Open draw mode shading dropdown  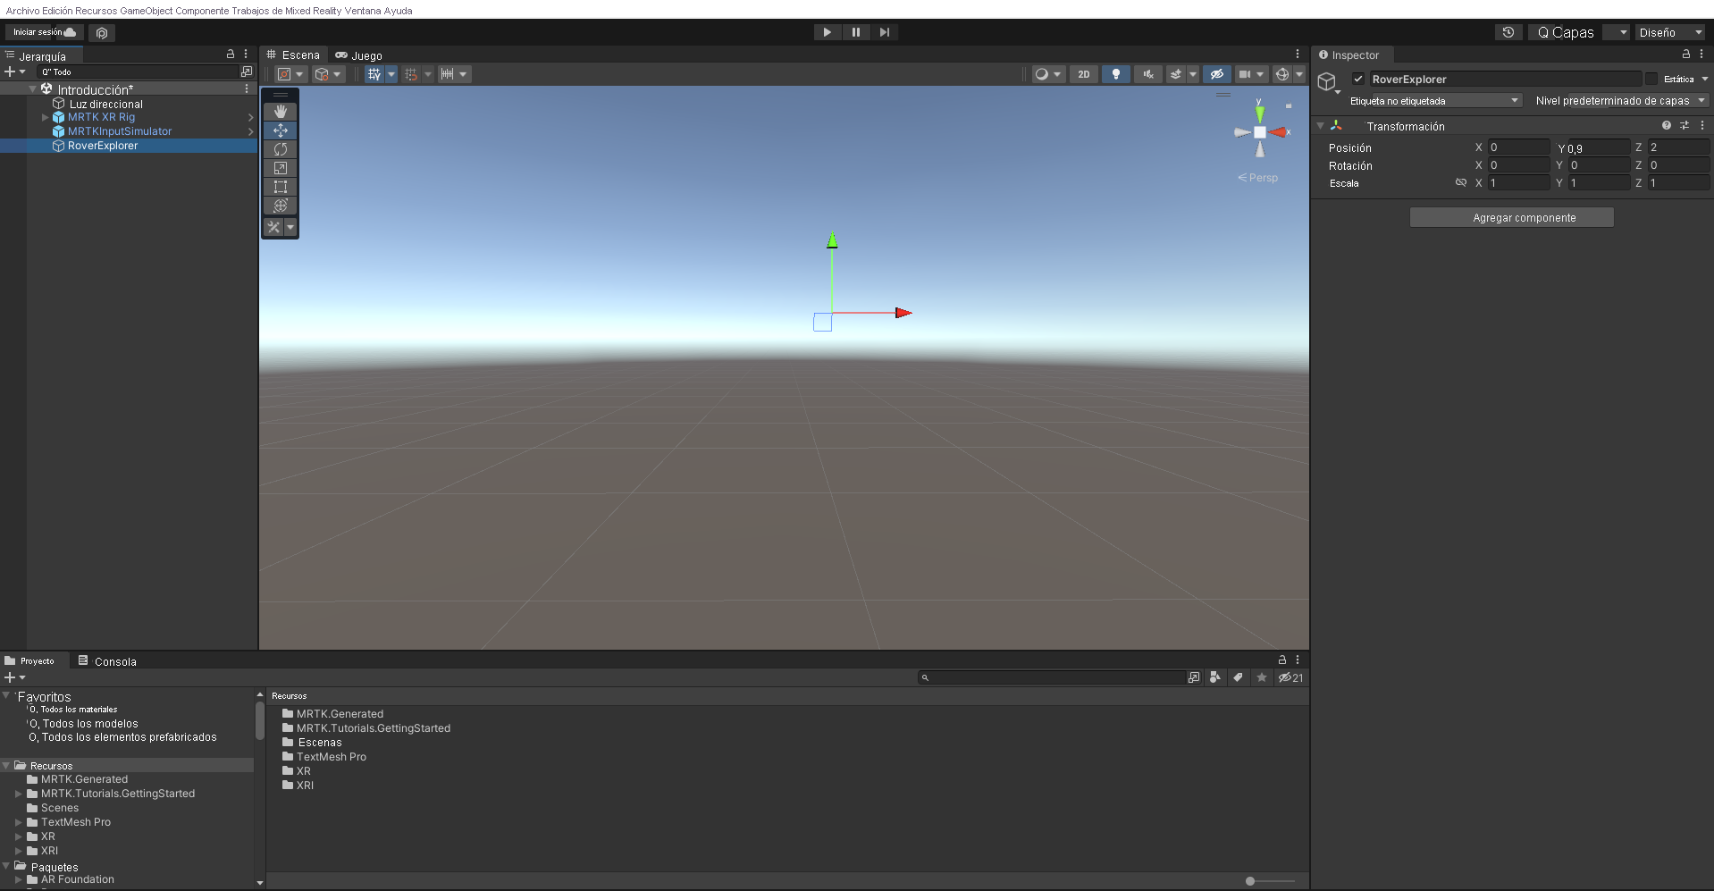[1047, 74]
